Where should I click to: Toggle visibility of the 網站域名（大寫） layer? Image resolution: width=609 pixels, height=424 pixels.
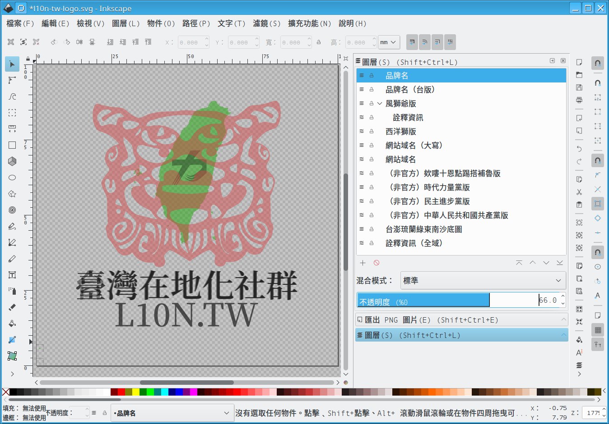click(x=362, y=146)
